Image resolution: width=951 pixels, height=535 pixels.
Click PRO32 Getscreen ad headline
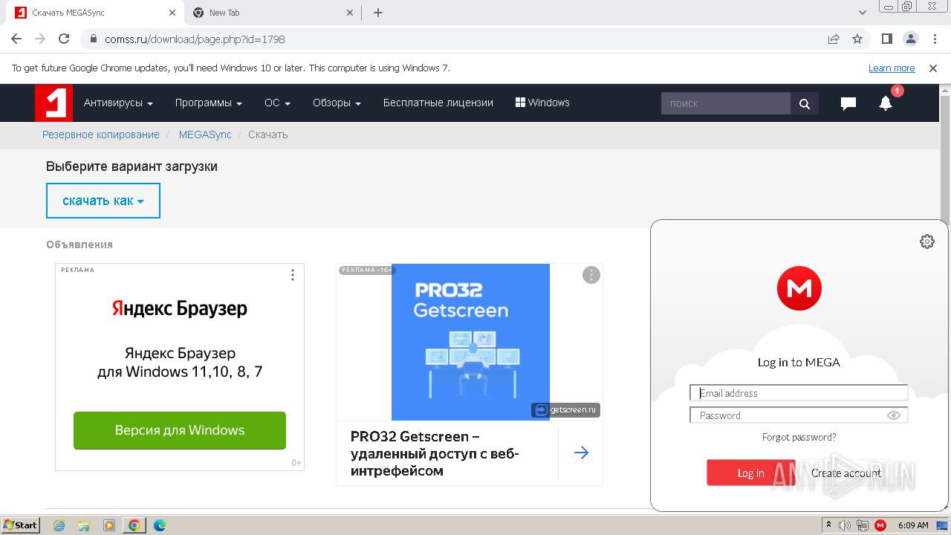(x=435, y=453)
